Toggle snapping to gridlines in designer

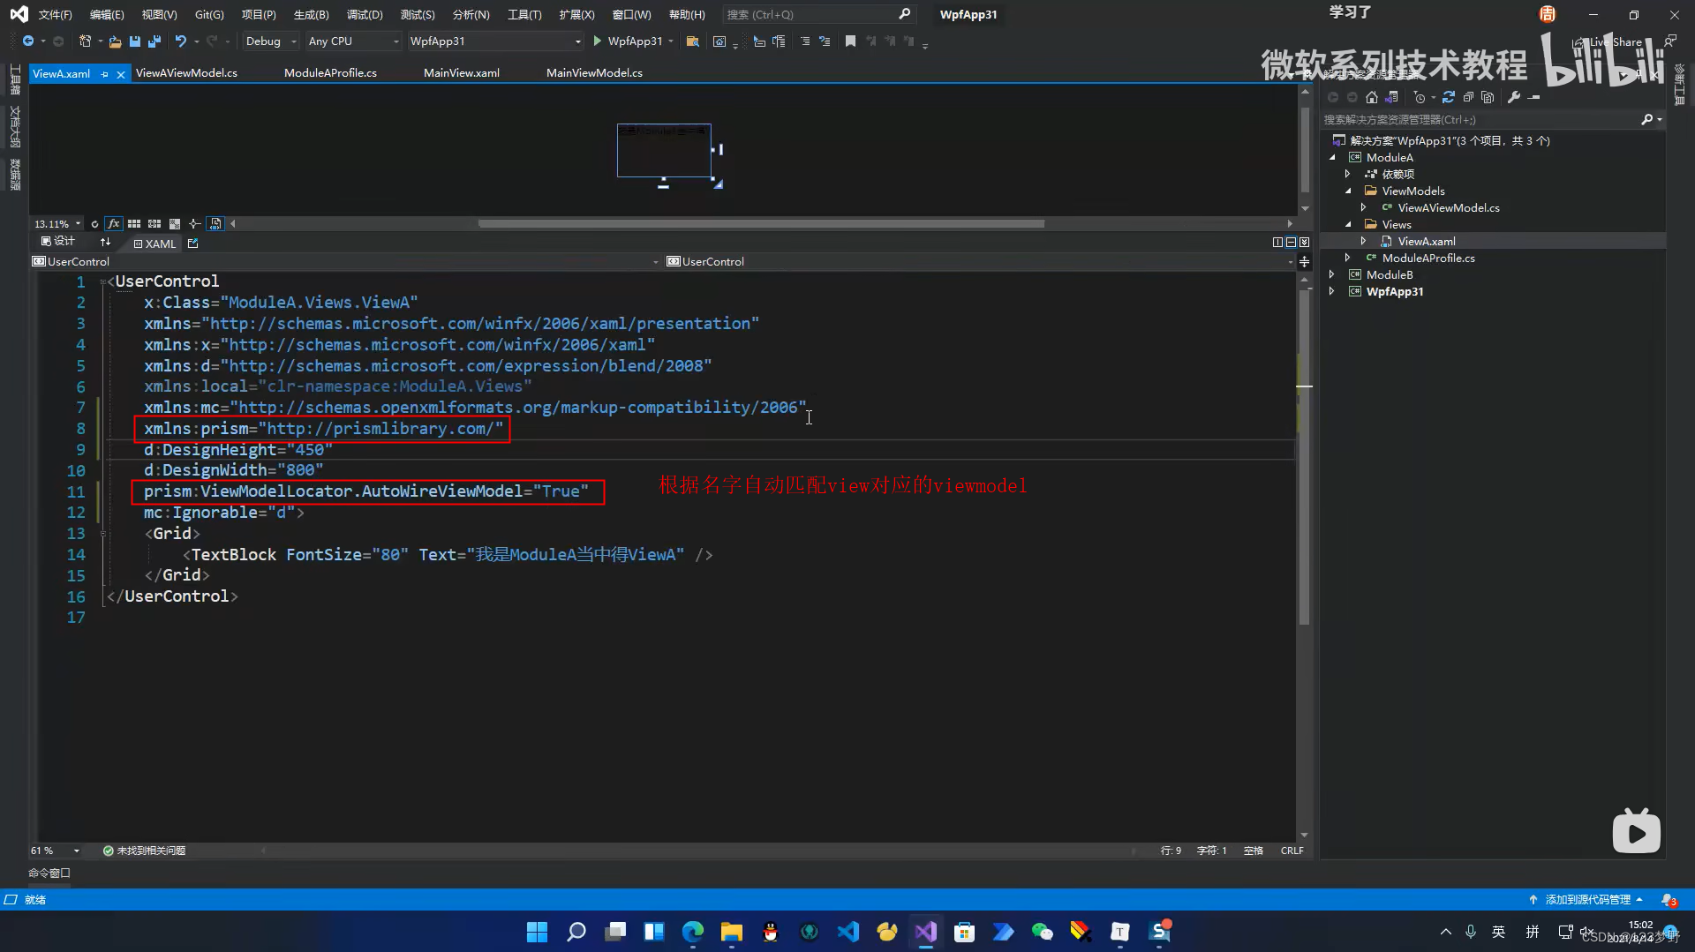point(154,224)
